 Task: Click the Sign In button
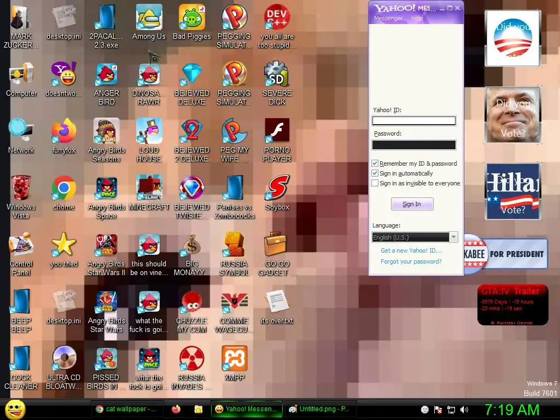point(412,204)
